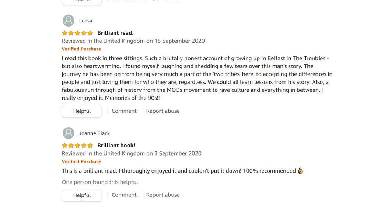Image resolution: width=377 pixels, height=209 pixels.
Task: Open Joanne Black's reviewer profile name
Action: [94, 133]
